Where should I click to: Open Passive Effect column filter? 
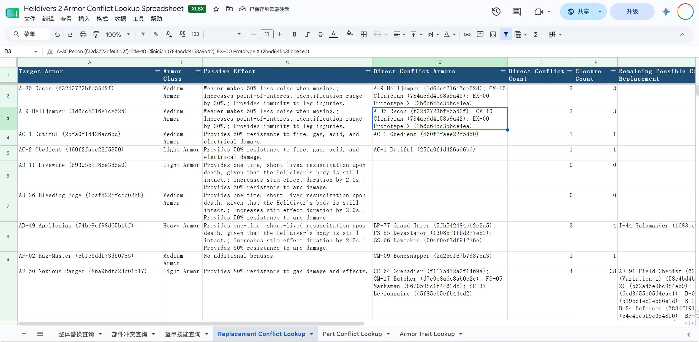[x=368, y=72]
